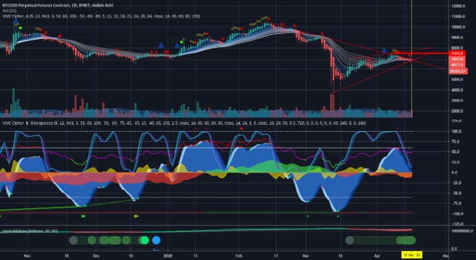Click the blue triangle signal in April
The image size is (476, 260).
coord(384,50)
